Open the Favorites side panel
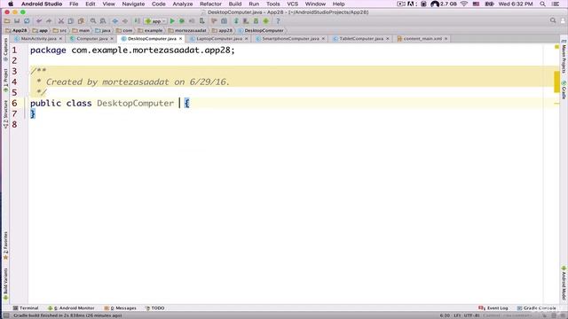568x319 pixels. (x=5, y=246)
